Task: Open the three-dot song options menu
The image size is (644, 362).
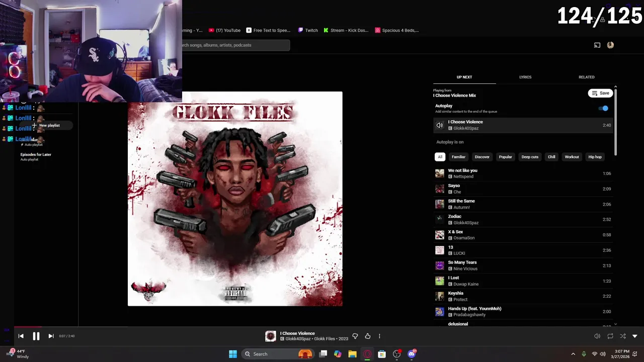Action: click(x=379, y=336)
